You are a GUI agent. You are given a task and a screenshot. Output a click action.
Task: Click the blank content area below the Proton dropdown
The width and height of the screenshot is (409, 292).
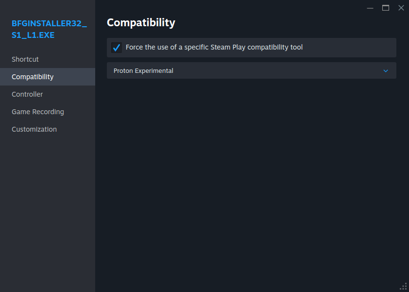pos(251,185)
